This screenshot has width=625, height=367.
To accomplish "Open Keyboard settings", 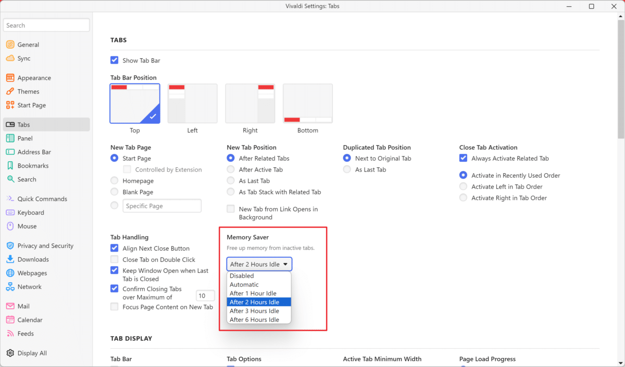I will (x=32, y=212).
